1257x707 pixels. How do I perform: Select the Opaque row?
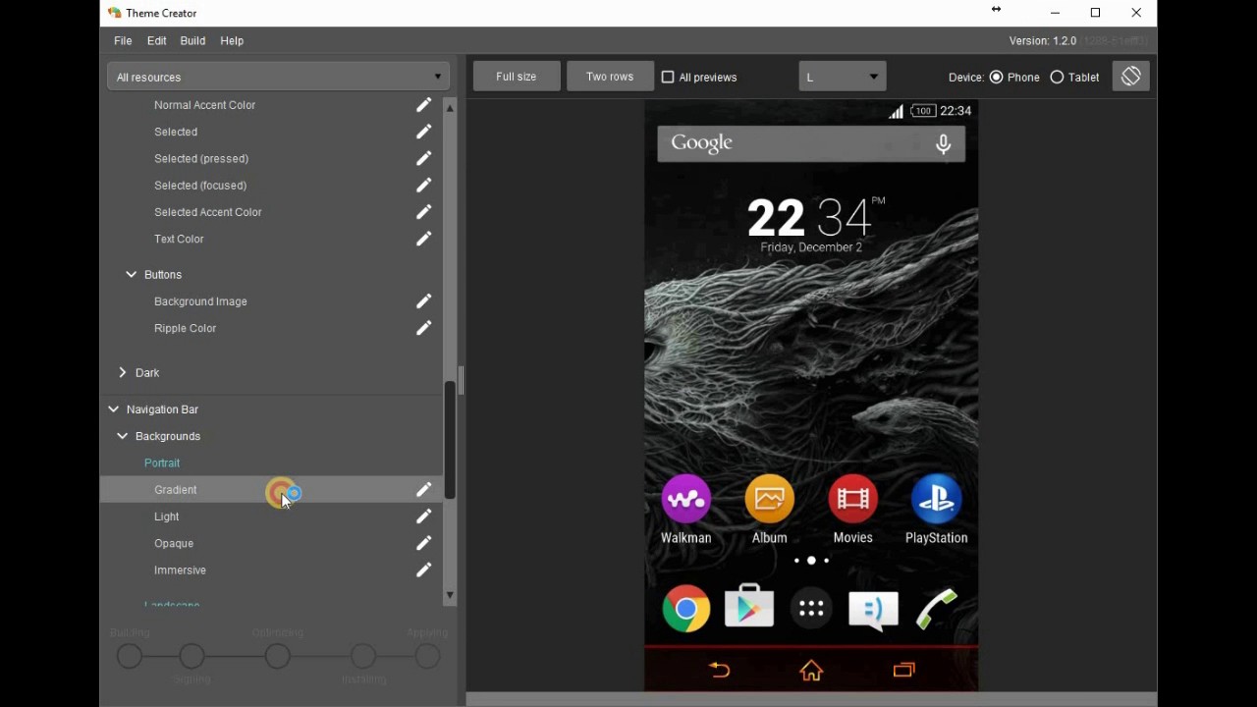[x=271, y=543]
